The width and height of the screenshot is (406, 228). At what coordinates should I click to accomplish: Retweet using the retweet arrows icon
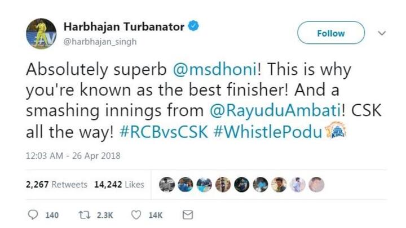point(85,215)
